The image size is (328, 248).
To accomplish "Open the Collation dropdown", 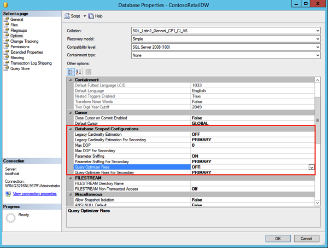I will (318, 31).
